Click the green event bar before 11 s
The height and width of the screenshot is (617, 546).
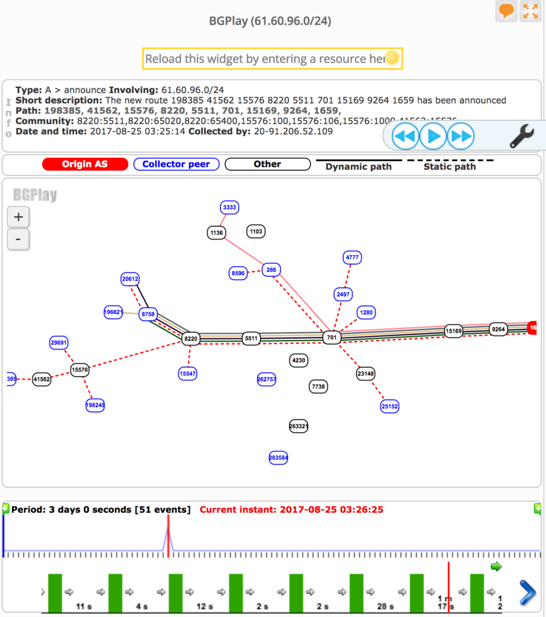coord(55,593)
